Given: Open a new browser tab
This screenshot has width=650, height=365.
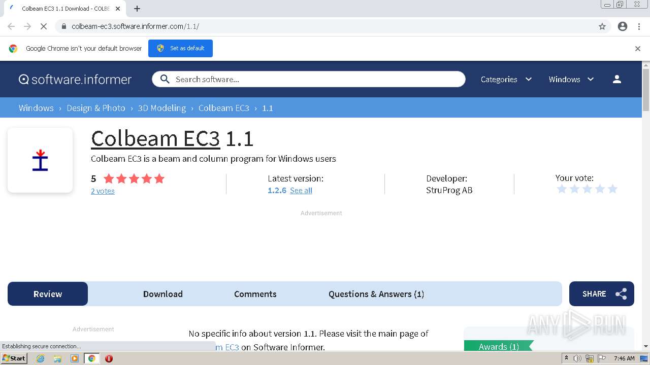Looking at the screenshot, I should tap(137, 9).
